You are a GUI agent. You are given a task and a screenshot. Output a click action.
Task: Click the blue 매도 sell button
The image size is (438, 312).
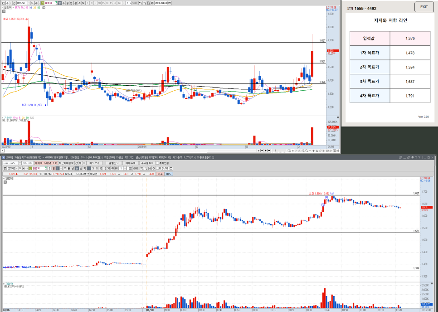tap(169, 174)
